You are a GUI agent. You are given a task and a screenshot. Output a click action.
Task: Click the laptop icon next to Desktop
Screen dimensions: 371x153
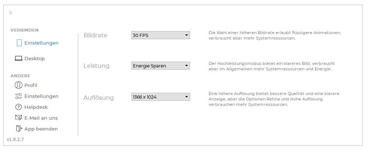tap(19, 58)
